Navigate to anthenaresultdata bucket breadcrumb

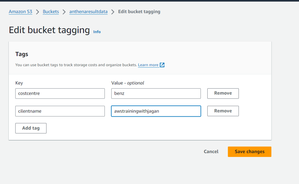point(88,12)
